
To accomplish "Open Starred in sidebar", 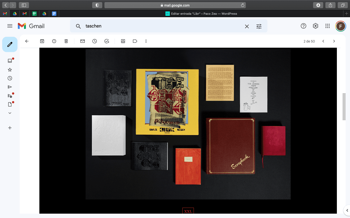I will [10, 69].
